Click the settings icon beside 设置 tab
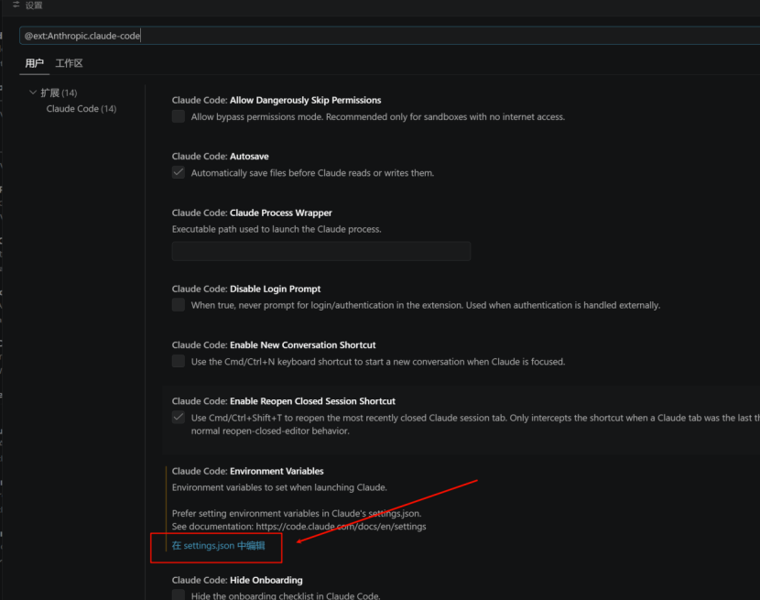Image resolution: width=760 pixels, height=600 pixels. click(16, 5)
